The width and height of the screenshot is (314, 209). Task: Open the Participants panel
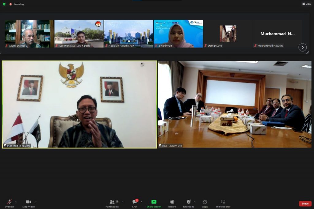[x=112, y=202]
